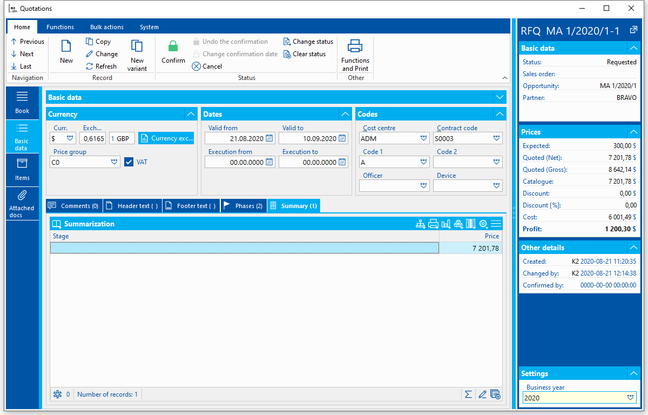
Task: Collapse the Dates section
Action: click(346, 114)
